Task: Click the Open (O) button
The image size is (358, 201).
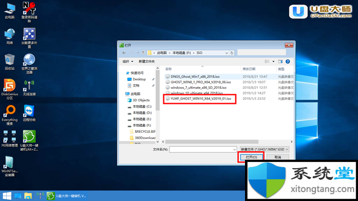Action: (251, 157)
